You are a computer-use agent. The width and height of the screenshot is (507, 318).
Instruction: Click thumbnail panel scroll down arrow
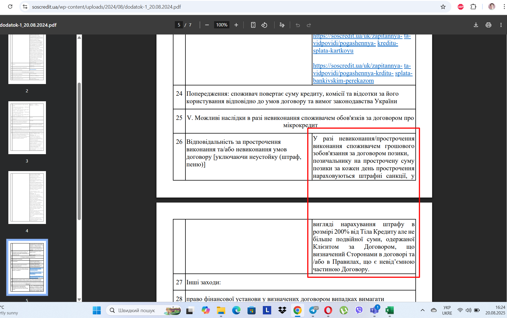[x=79, y=299]
